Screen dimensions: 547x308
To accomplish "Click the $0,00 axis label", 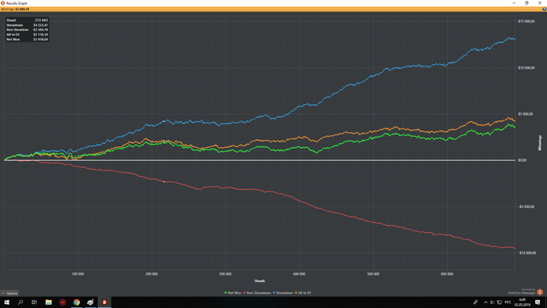I will point(522,160).
